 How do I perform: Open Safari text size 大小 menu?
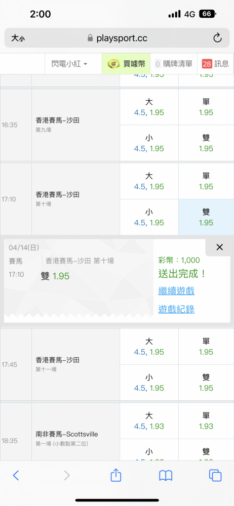18,38
